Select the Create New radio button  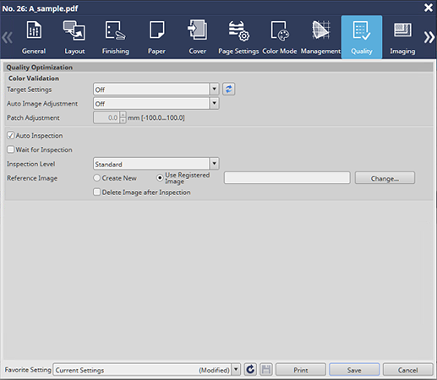pos(97,178)
